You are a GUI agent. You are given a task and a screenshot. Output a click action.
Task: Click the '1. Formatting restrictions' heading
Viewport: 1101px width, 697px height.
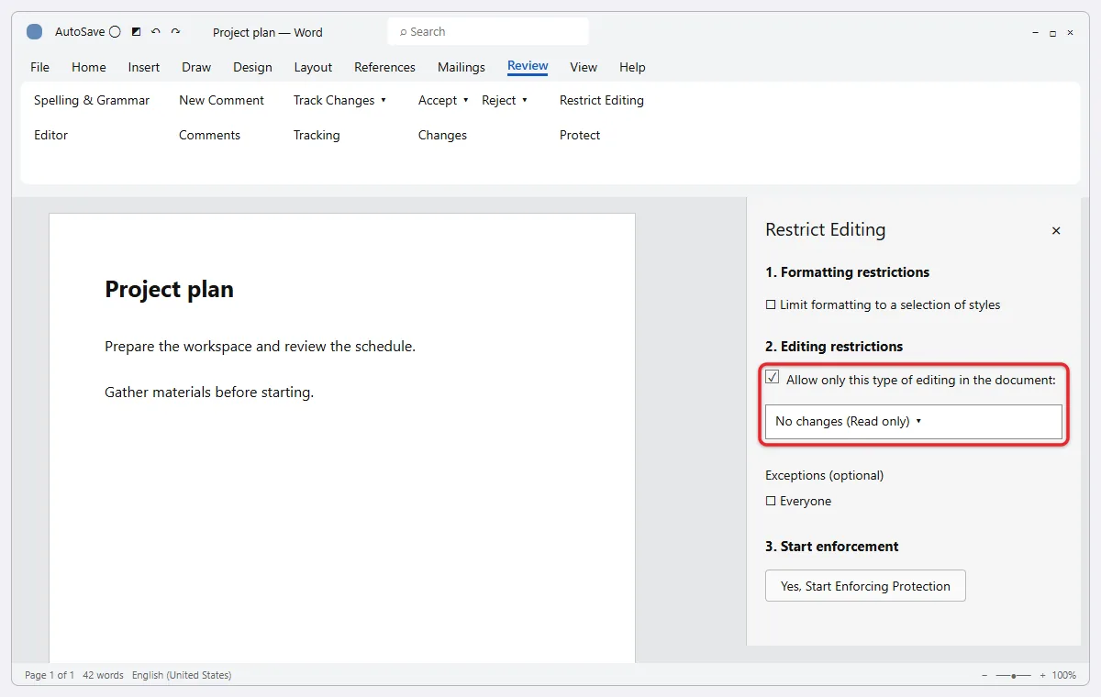point(847,272)
